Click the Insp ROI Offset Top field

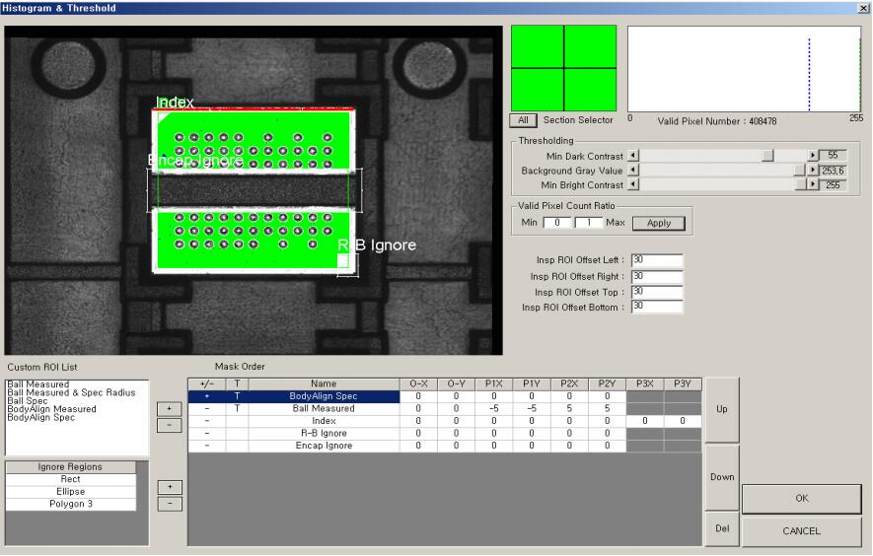point(657,291)
